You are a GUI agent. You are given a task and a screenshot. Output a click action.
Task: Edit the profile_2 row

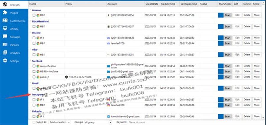coord(237,77)
